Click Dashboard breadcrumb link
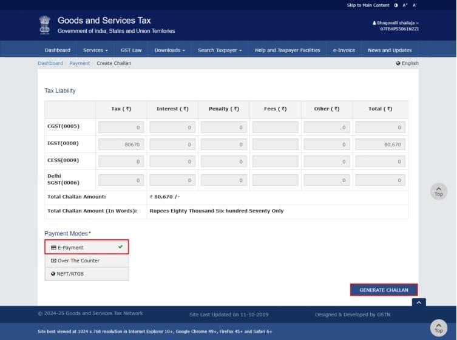Screen dimensions: 457x340 click(50, 63)
